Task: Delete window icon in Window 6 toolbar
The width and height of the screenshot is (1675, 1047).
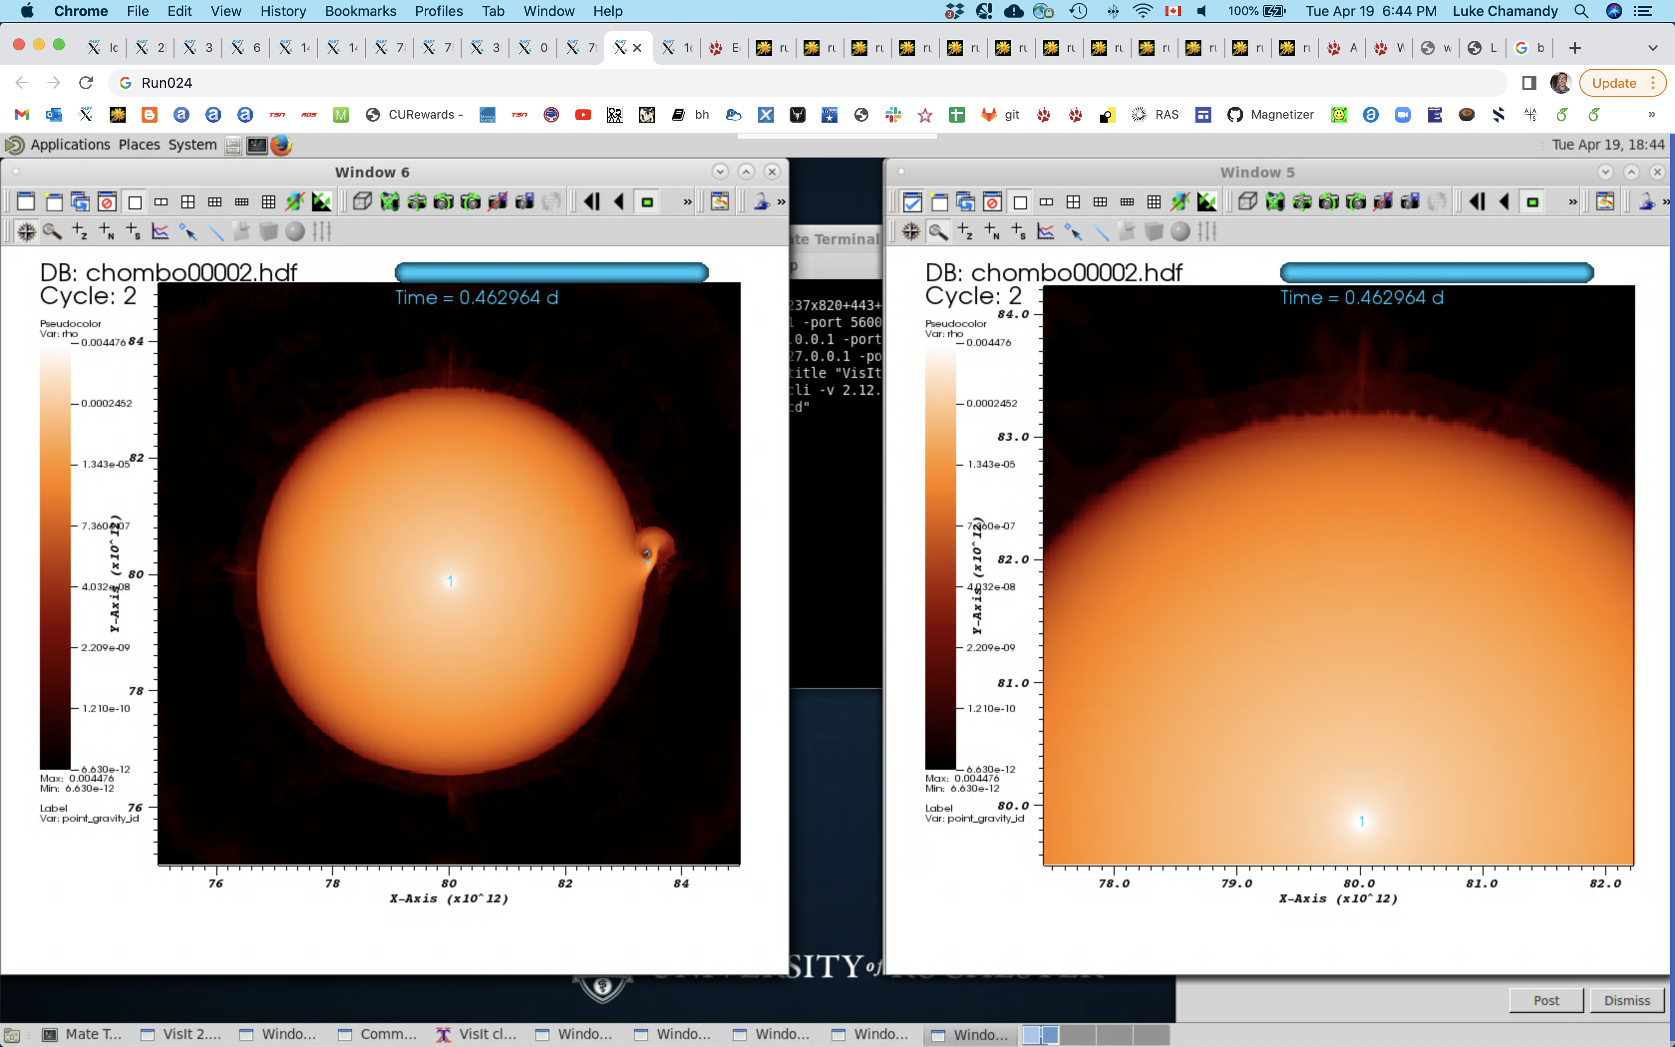Action: 107,201
